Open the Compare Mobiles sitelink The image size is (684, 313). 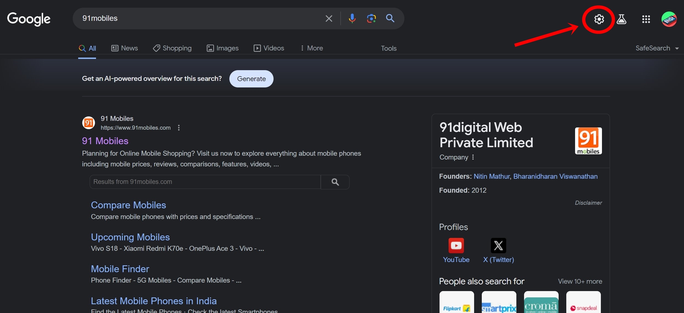tap(128, 205)
